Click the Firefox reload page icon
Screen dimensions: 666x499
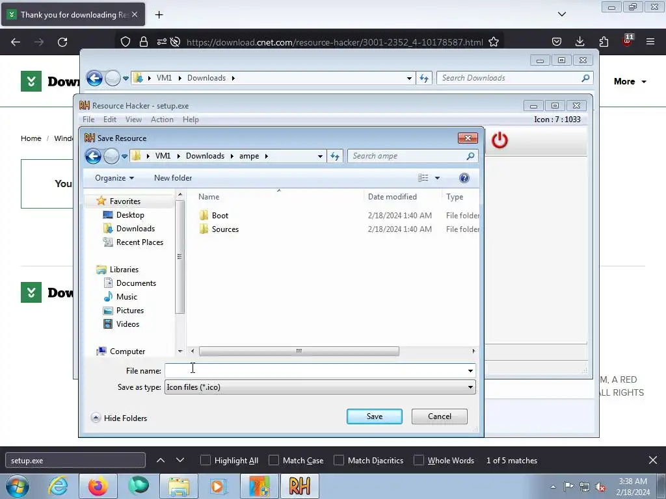62,42
